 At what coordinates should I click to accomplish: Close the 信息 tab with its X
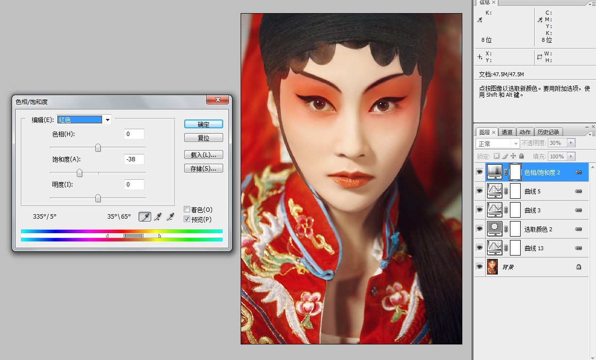494,2
